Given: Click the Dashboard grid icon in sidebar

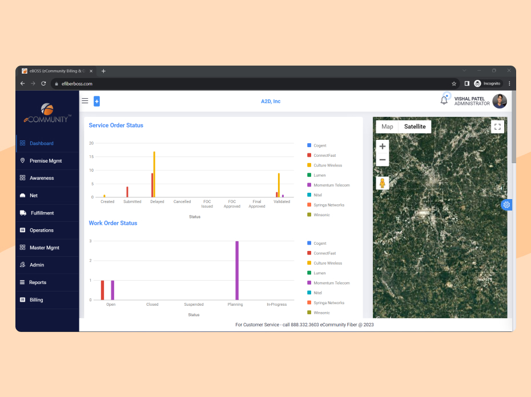Looking at the screenshot, I should [x=23, y=143].
